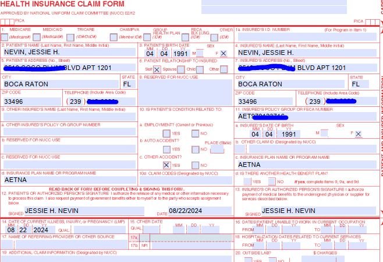The image size is (383, 262).
Task: Edit box 9d Insurance Plan Name AETNA
Action: coord(70,180)
